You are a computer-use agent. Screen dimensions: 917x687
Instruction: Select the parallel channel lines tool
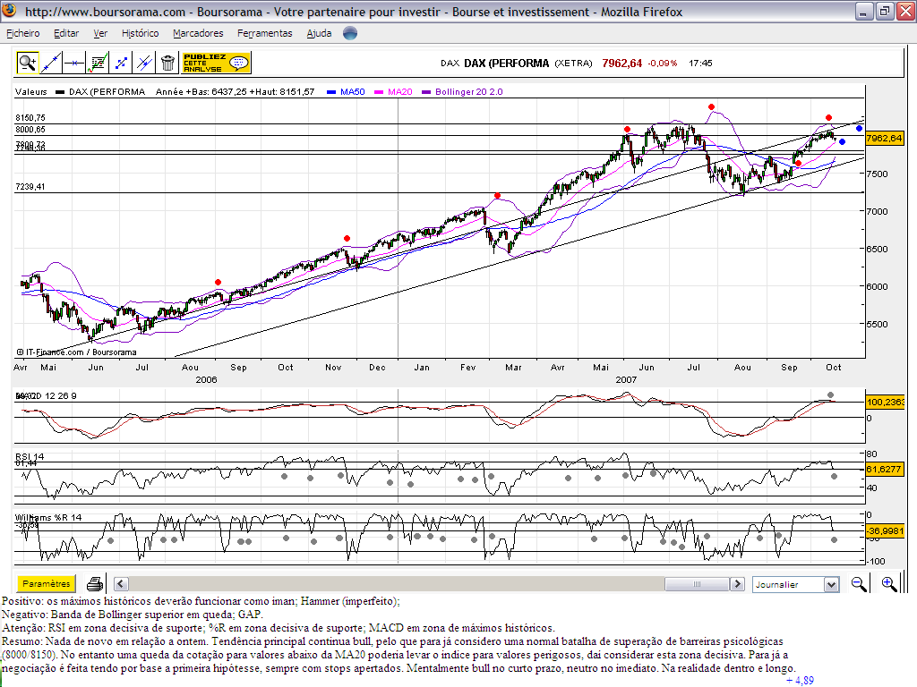point(144,63)
